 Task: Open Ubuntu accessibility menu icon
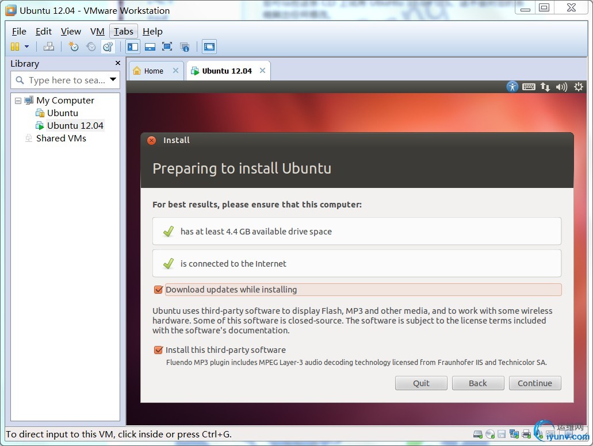click(x=512, y=87)
